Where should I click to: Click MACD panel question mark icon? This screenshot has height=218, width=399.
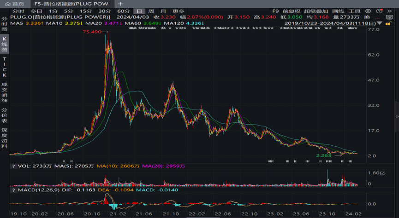(x=13, y=190)
